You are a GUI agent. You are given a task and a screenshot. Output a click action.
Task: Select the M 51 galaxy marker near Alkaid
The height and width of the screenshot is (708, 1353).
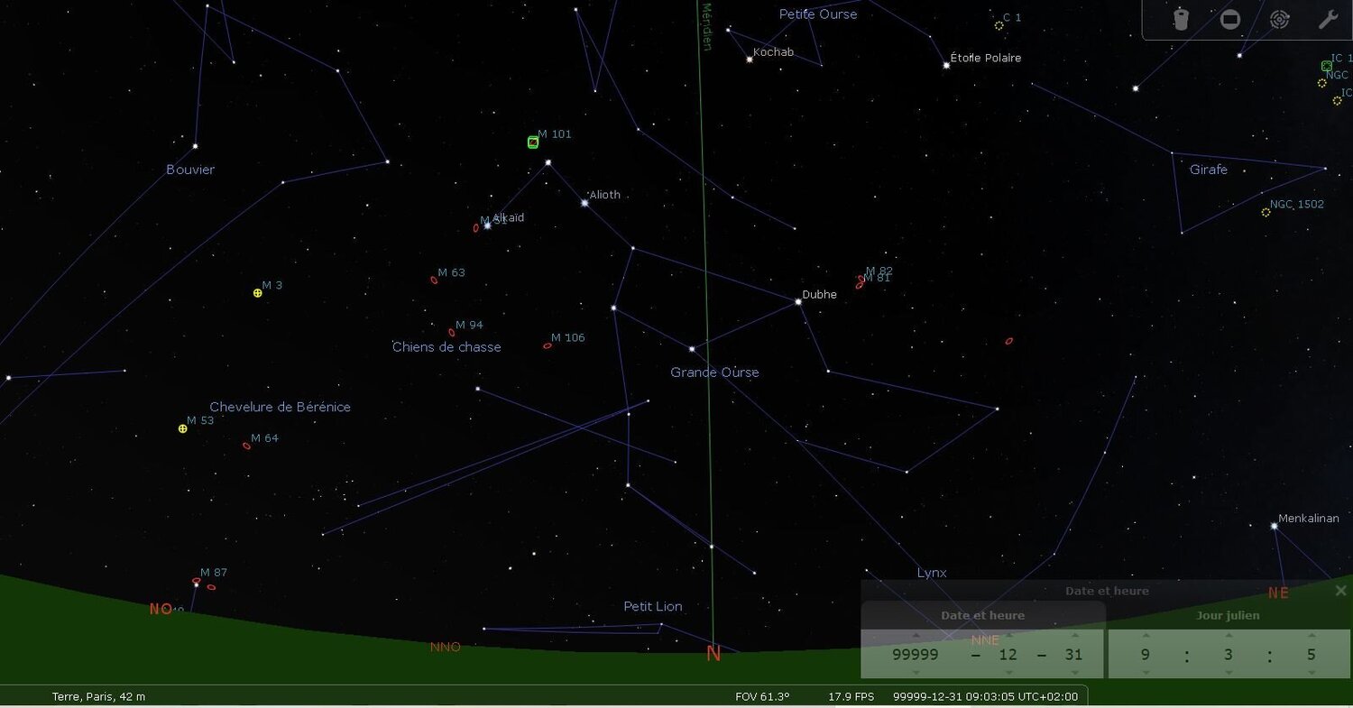476,228
